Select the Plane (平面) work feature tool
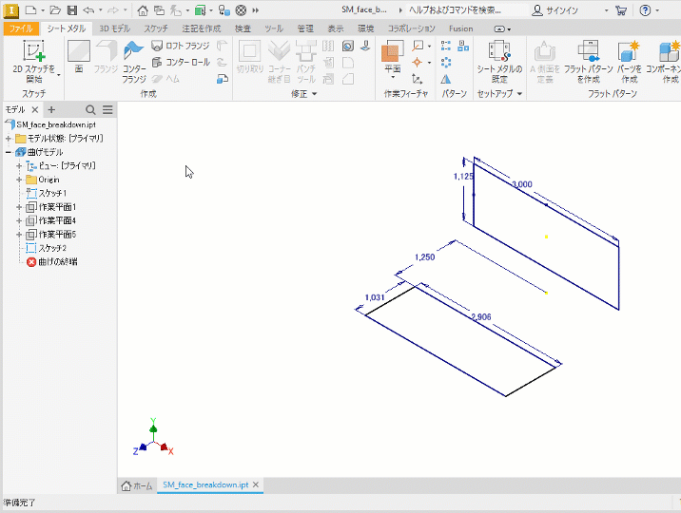 [x=393, y=56]
